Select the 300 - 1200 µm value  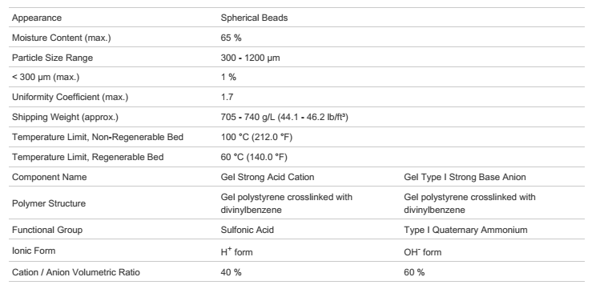251,58
